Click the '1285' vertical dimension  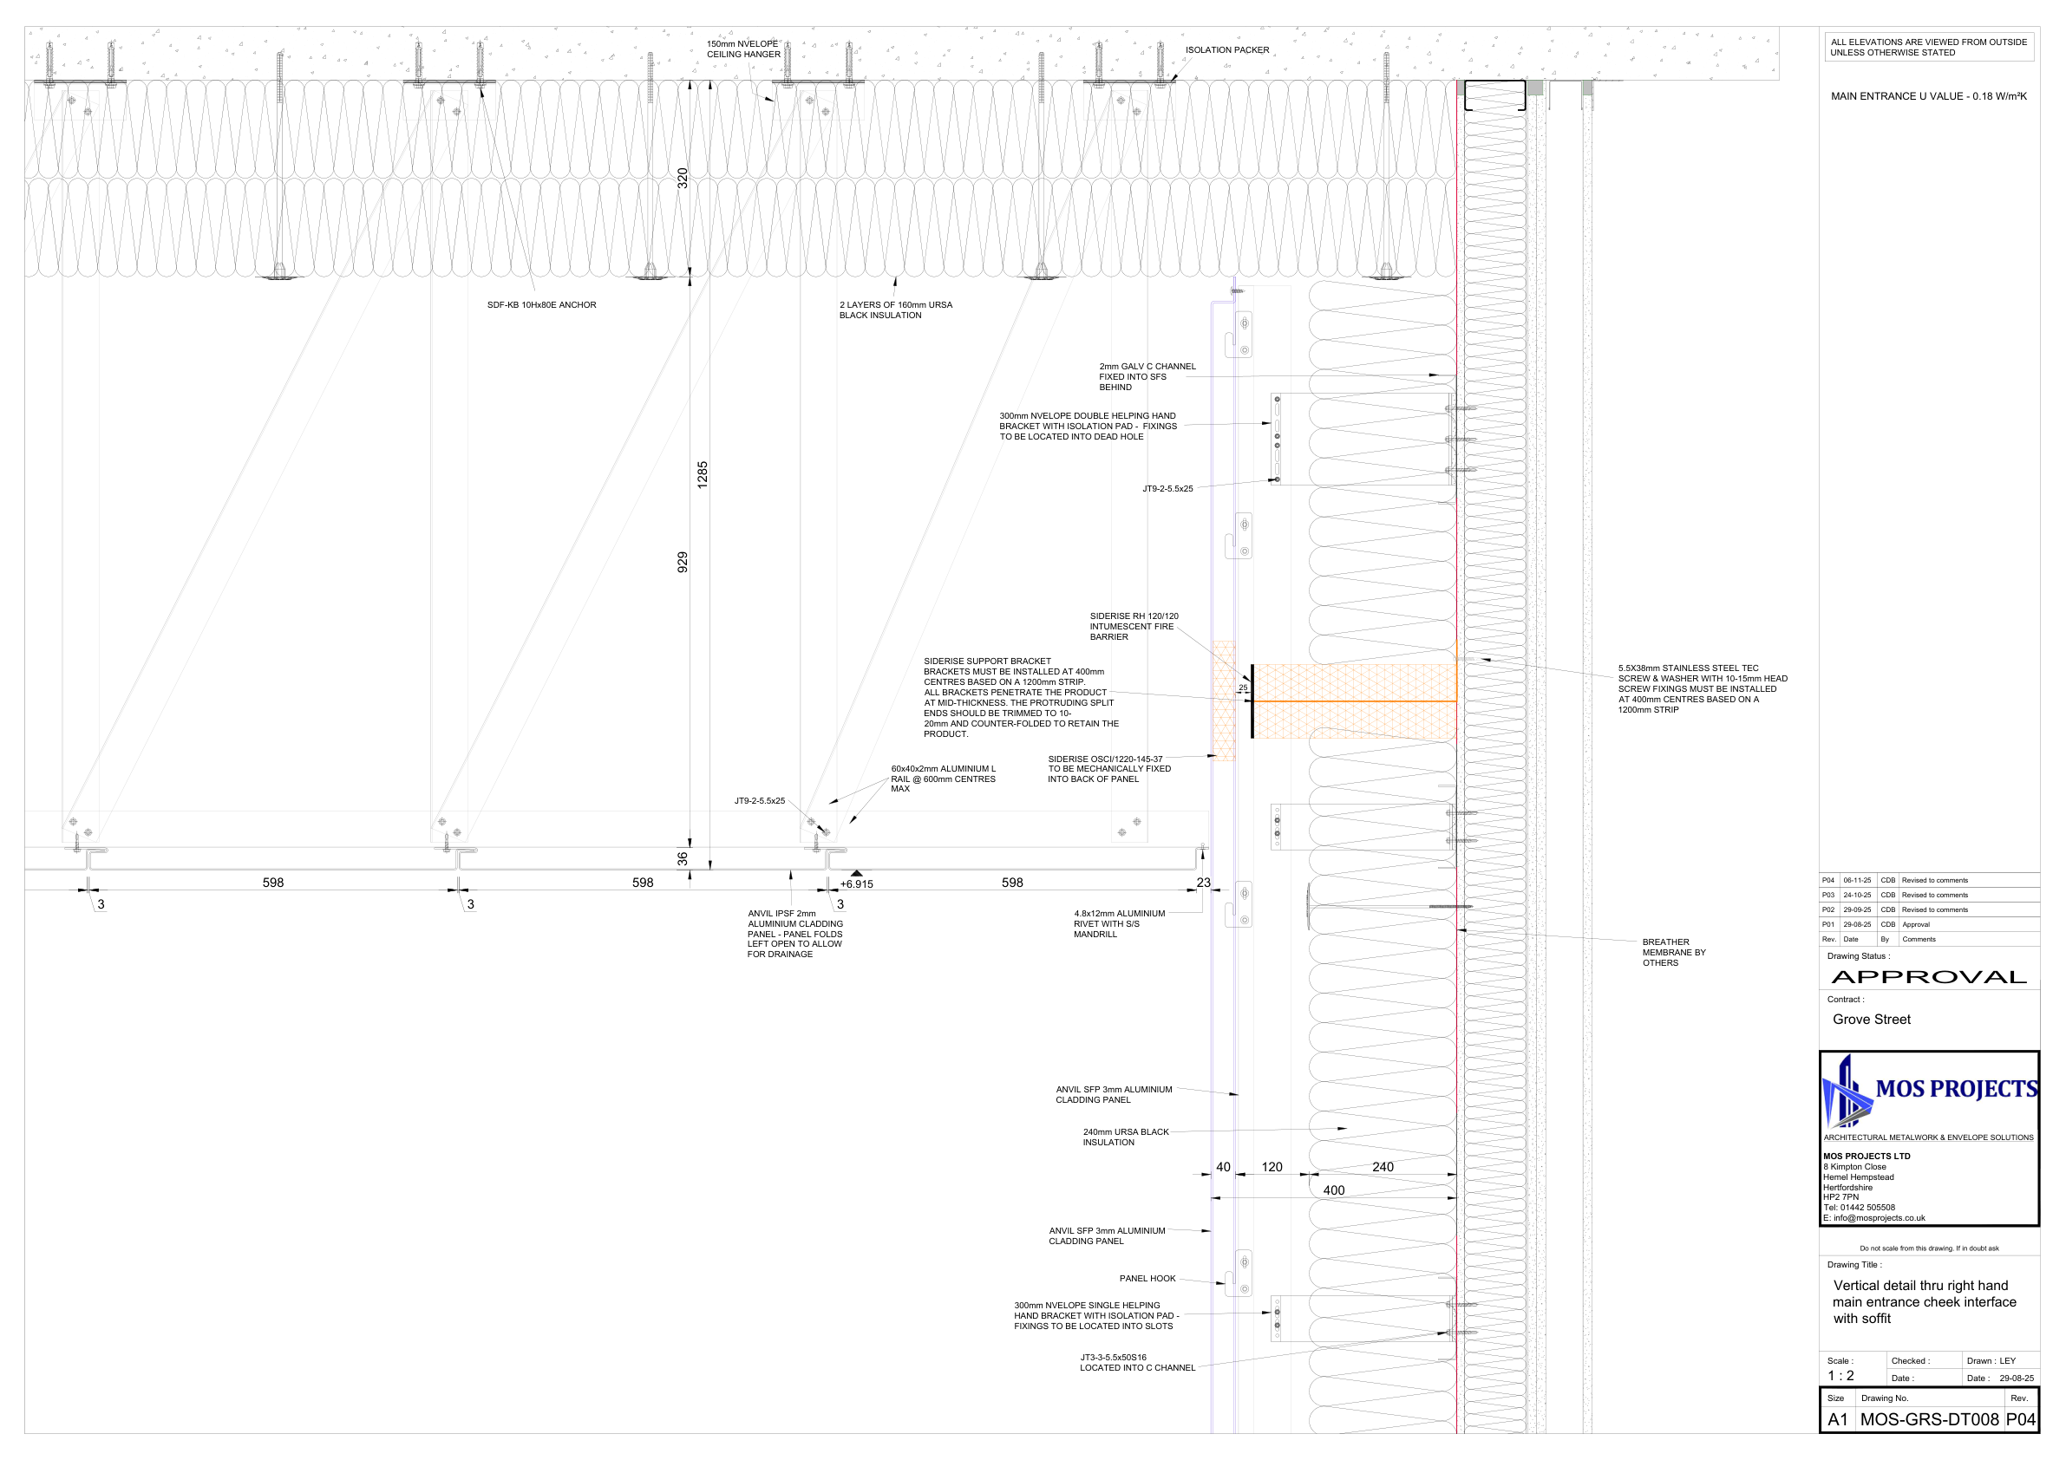702,474
